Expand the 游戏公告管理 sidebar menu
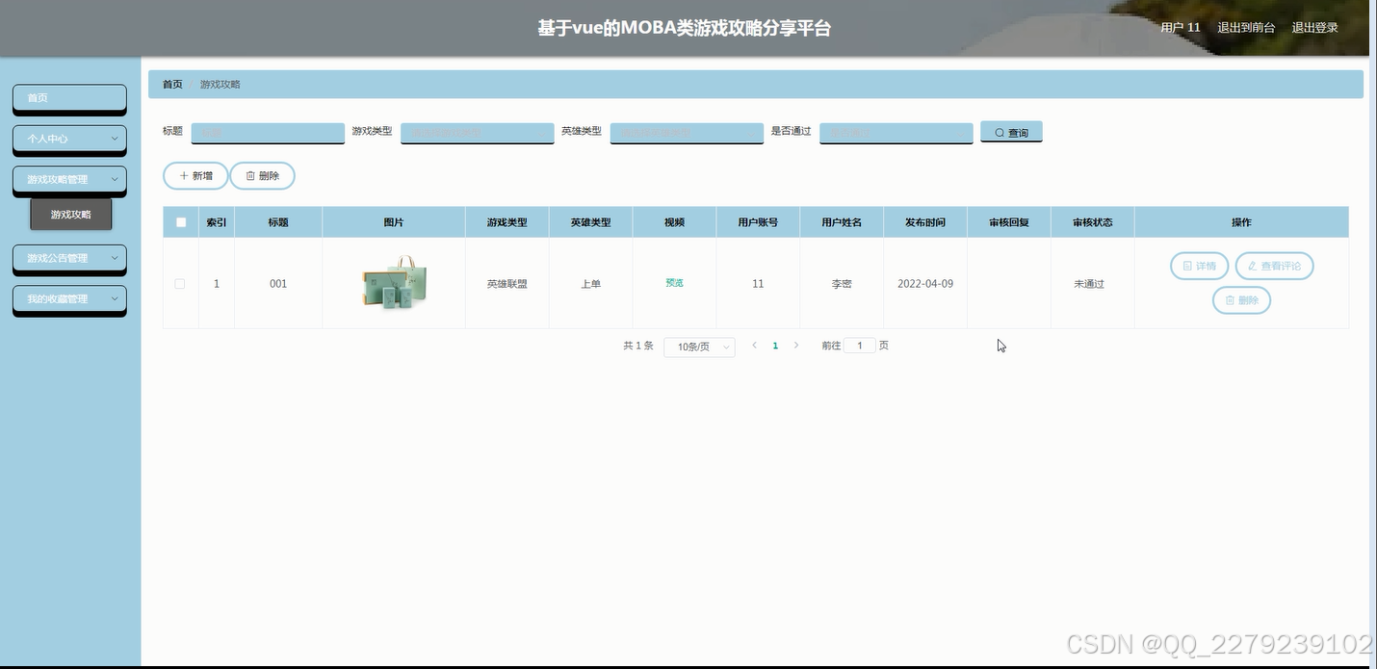 69,259
